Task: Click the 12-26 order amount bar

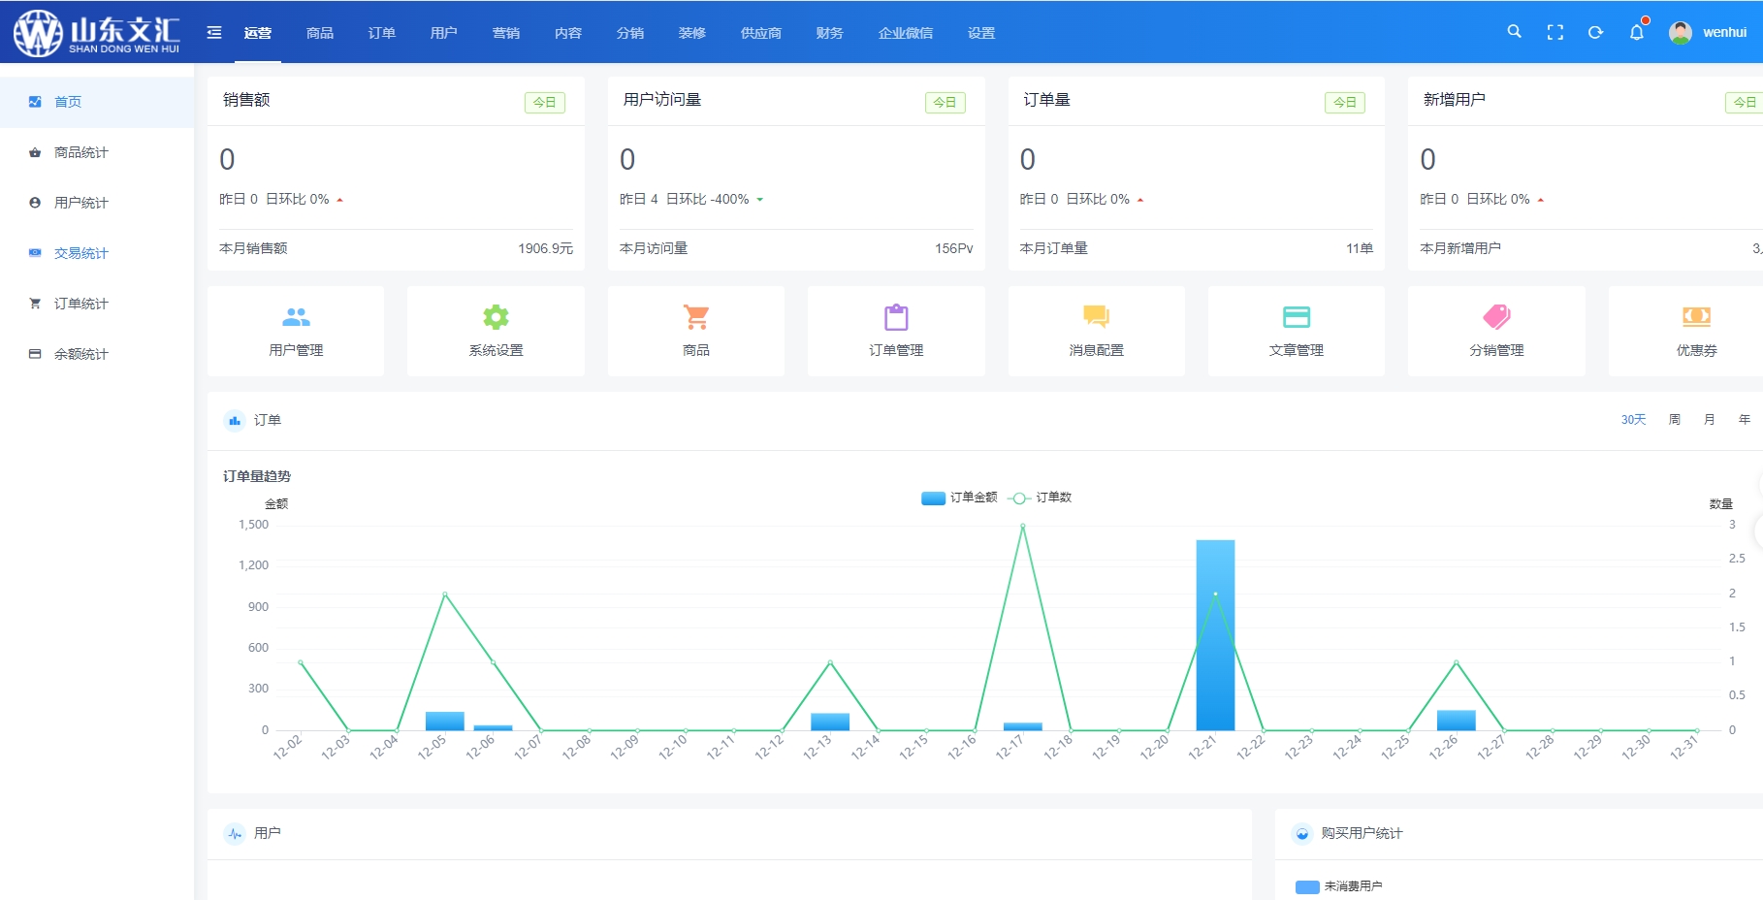Action: pos(1456,720)
